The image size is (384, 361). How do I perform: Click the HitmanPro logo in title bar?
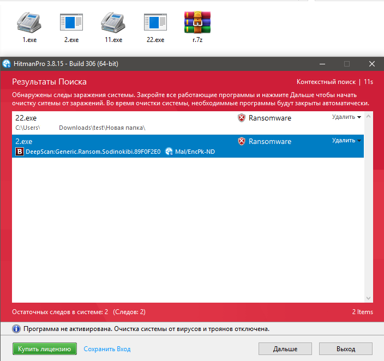pos(7,64)
